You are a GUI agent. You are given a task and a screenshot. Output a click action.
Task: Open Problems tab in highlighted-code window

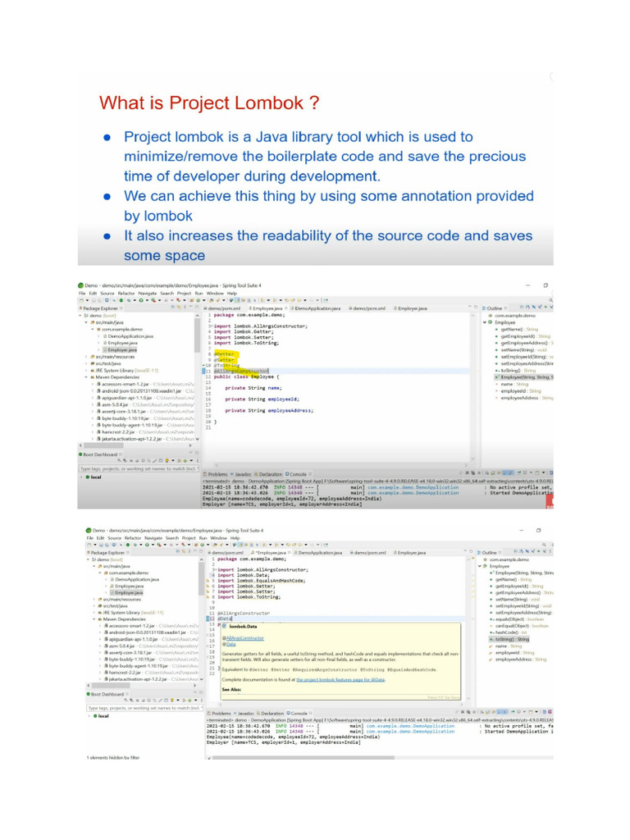[216, 474]
